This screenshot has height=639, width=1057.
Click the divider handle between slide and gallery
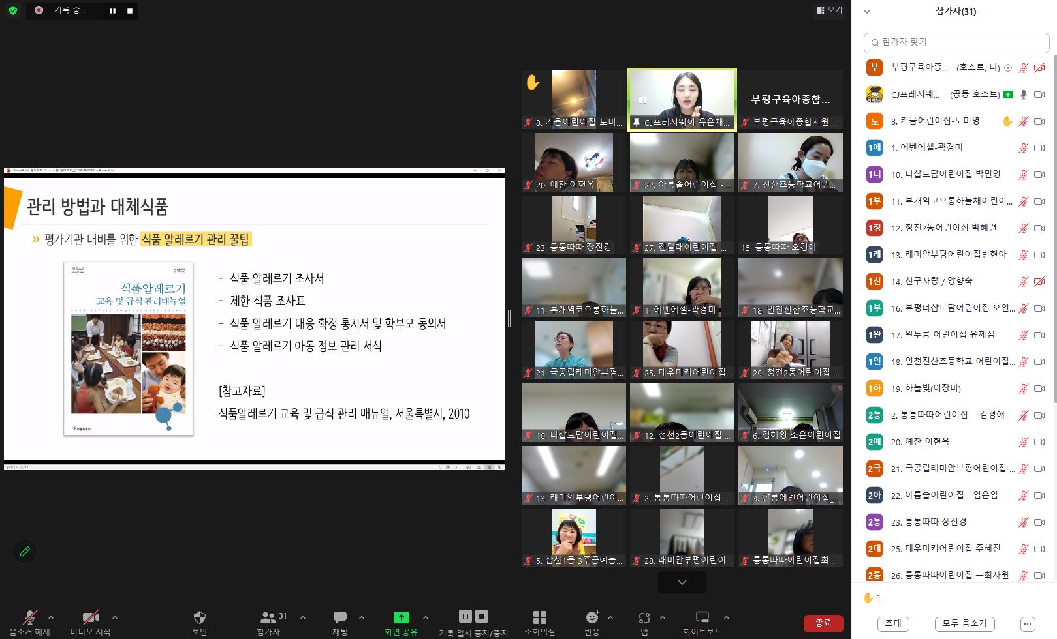click(509, 319)
